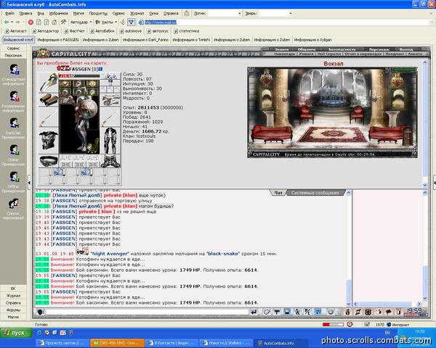The height and width of the screenshot is (348, 436).
Task: Click the eraser clear chat icon
Action: [267, 312]
